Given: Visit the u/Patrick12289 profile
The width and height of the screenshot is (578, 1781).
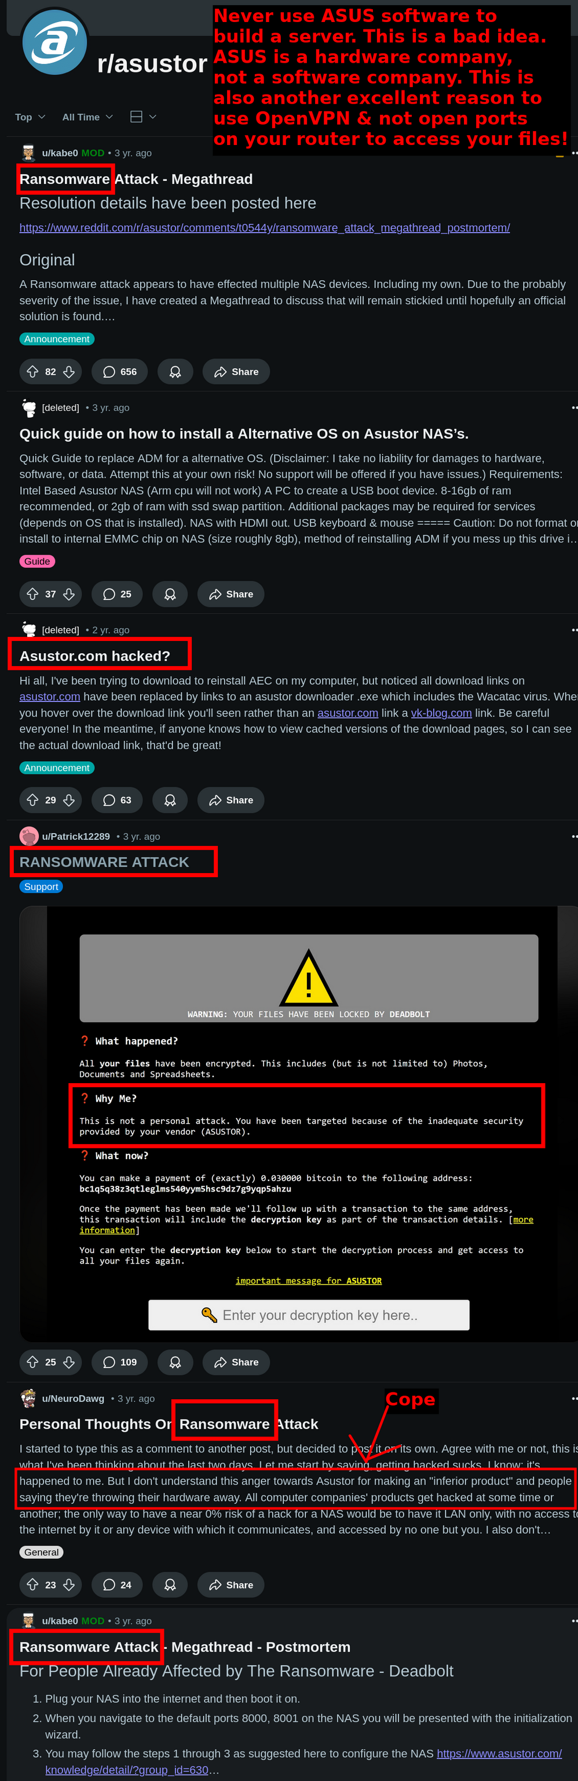Looking at the screenshot, I should tap(76, 836).
